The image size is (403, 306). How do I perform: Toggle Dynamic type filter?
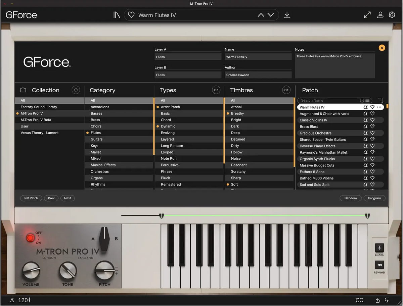(189, 126)
